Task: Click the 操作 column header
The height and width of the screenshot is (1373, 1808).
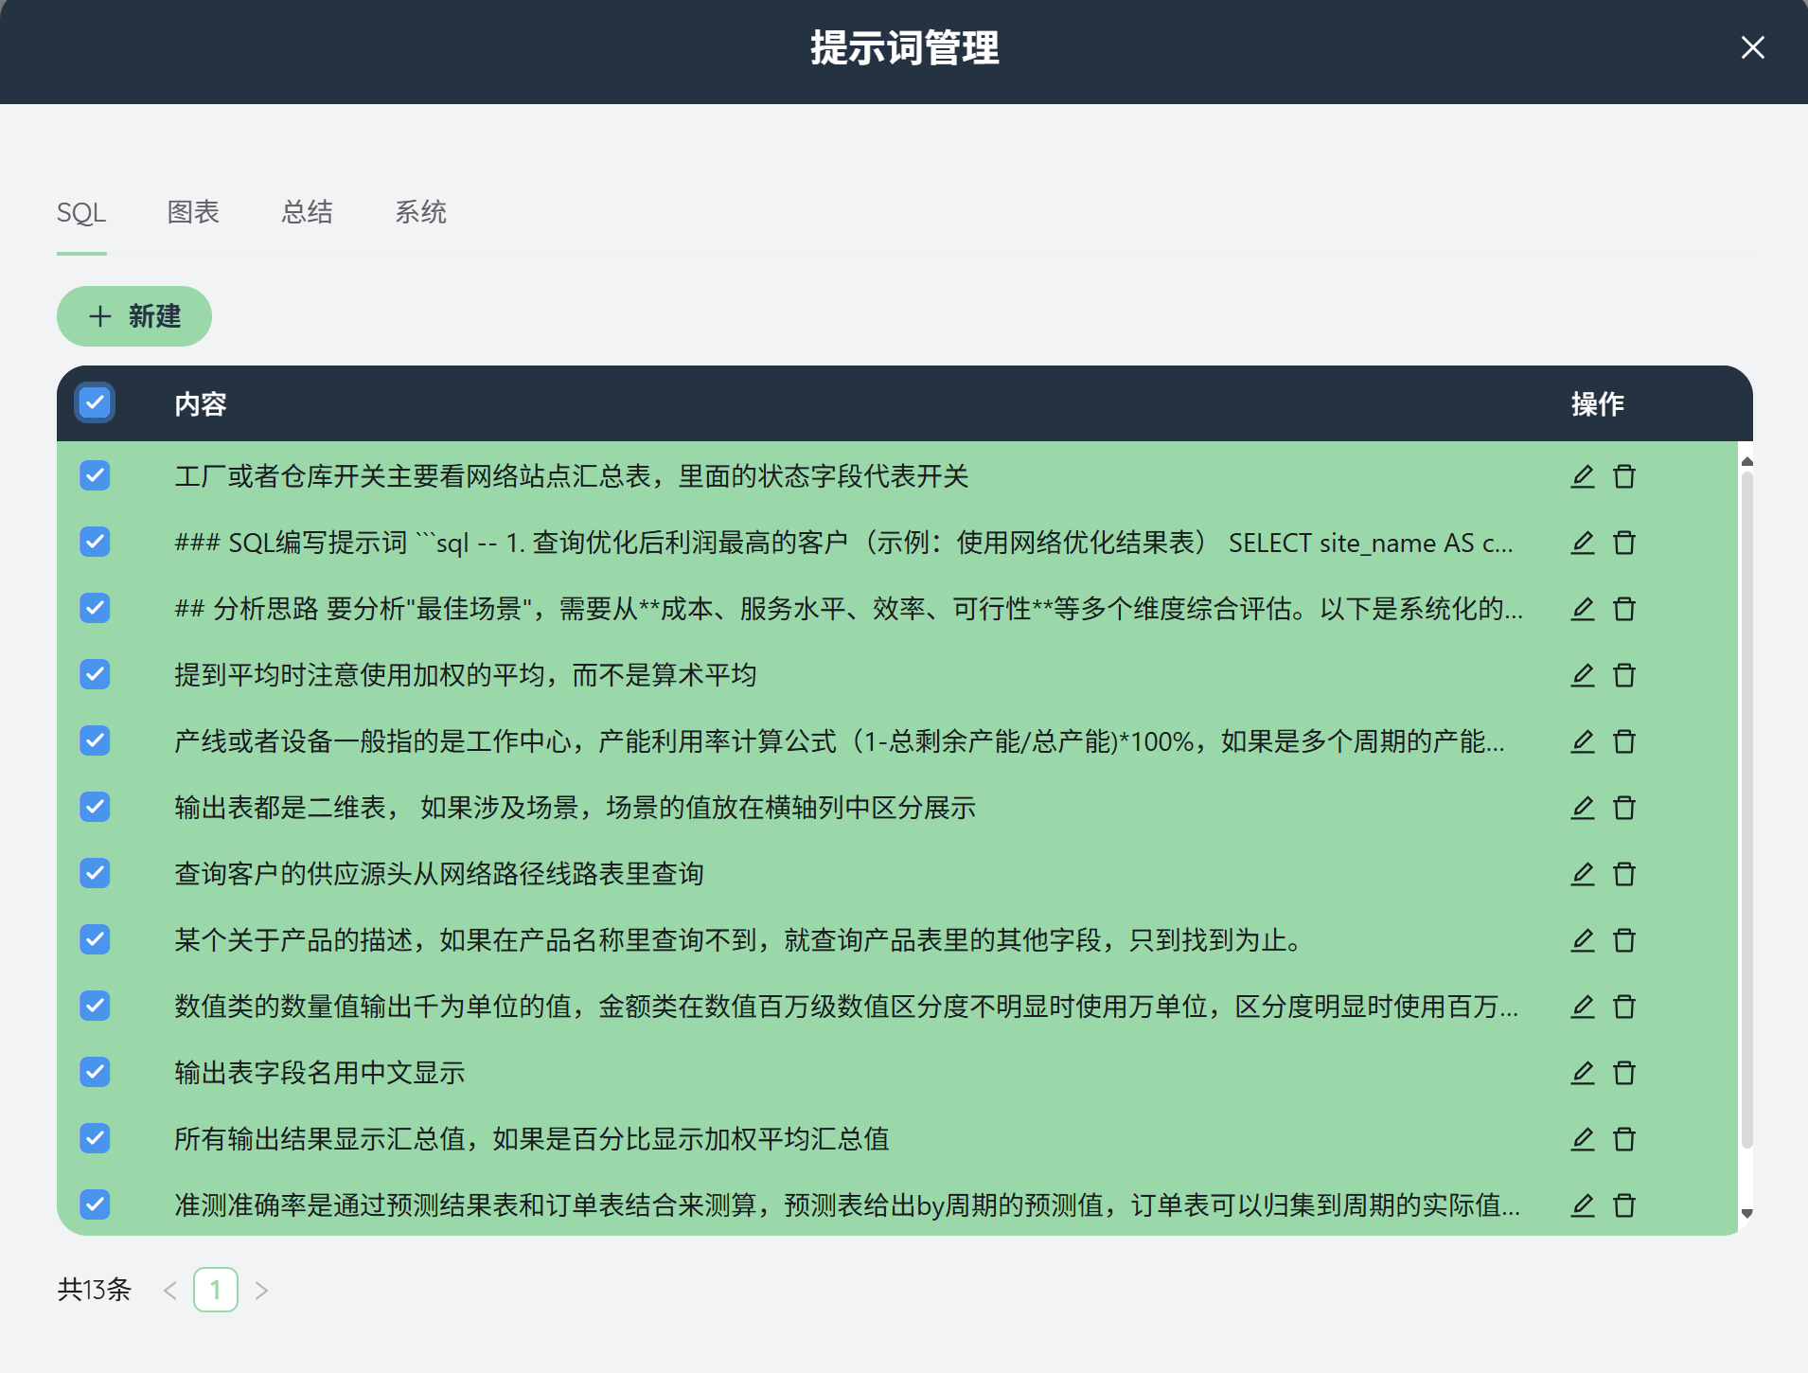Action: pos(1598,404)
